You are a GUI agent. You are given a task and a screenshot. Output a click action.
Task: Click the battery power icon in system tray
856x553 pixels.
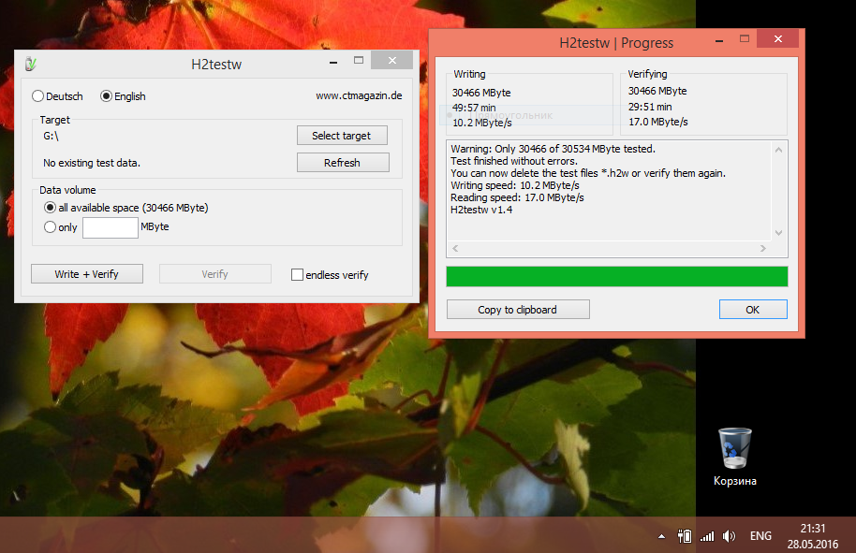tap(684, 536)
